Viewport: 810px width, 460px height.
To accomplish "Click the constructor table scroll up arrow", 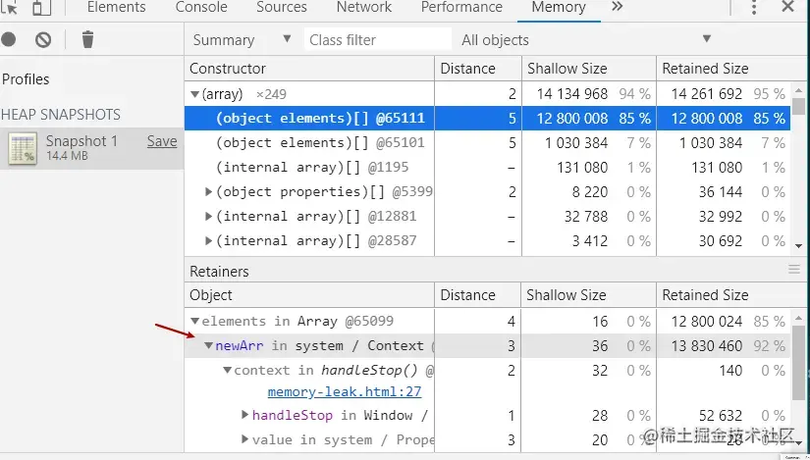I will point(799,90).
